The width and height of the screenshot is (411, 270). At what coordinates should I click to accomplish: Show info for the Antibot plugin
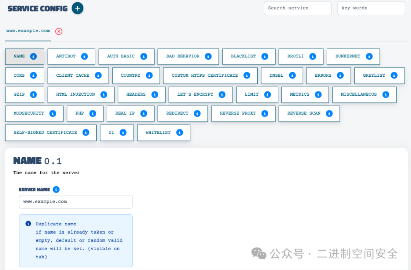84,56
